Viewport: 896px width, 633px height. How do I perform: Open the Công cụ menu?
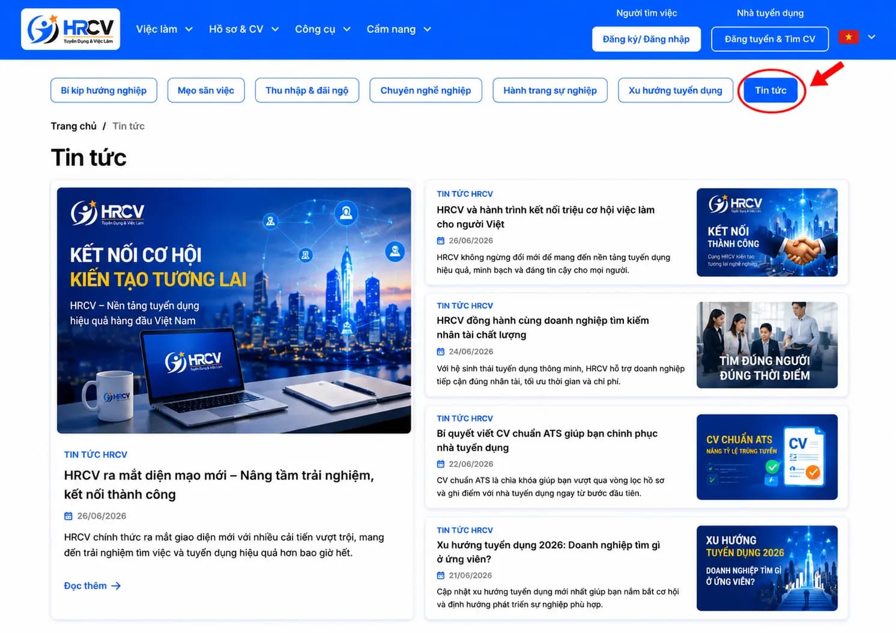tap(322, 29)
